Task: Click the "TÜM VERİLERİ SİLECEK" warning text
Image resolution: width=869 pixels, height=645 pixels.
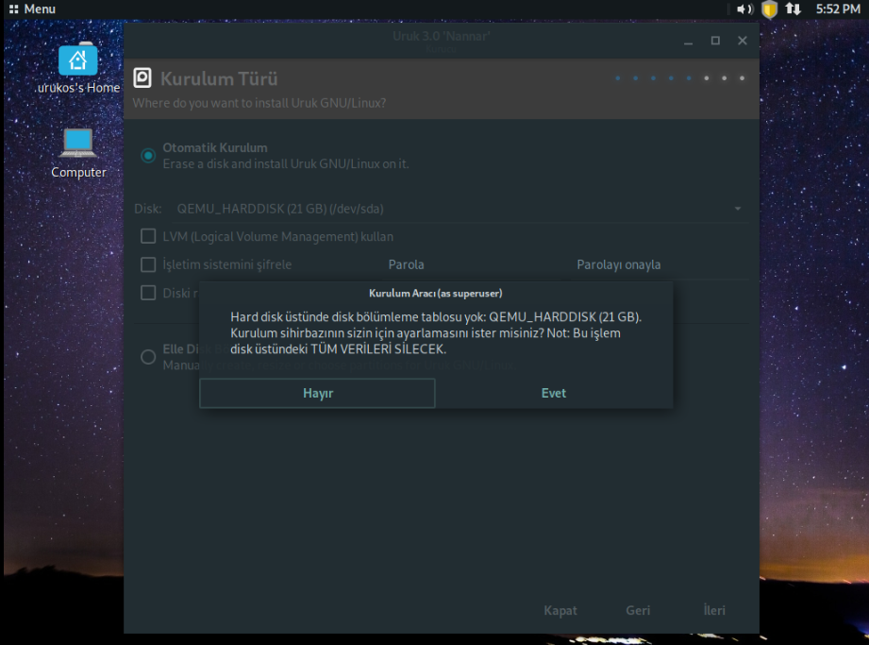Action: pyautogui.click(x=378, y=349)
